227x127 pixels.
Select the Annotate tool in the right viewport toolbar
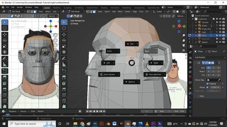tap(64, 59)
